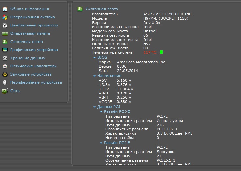Click the Общая информация icon in sidebar
Image resolution: width=241 pixels, height=171 pixels.
click(x=5, y=9)
